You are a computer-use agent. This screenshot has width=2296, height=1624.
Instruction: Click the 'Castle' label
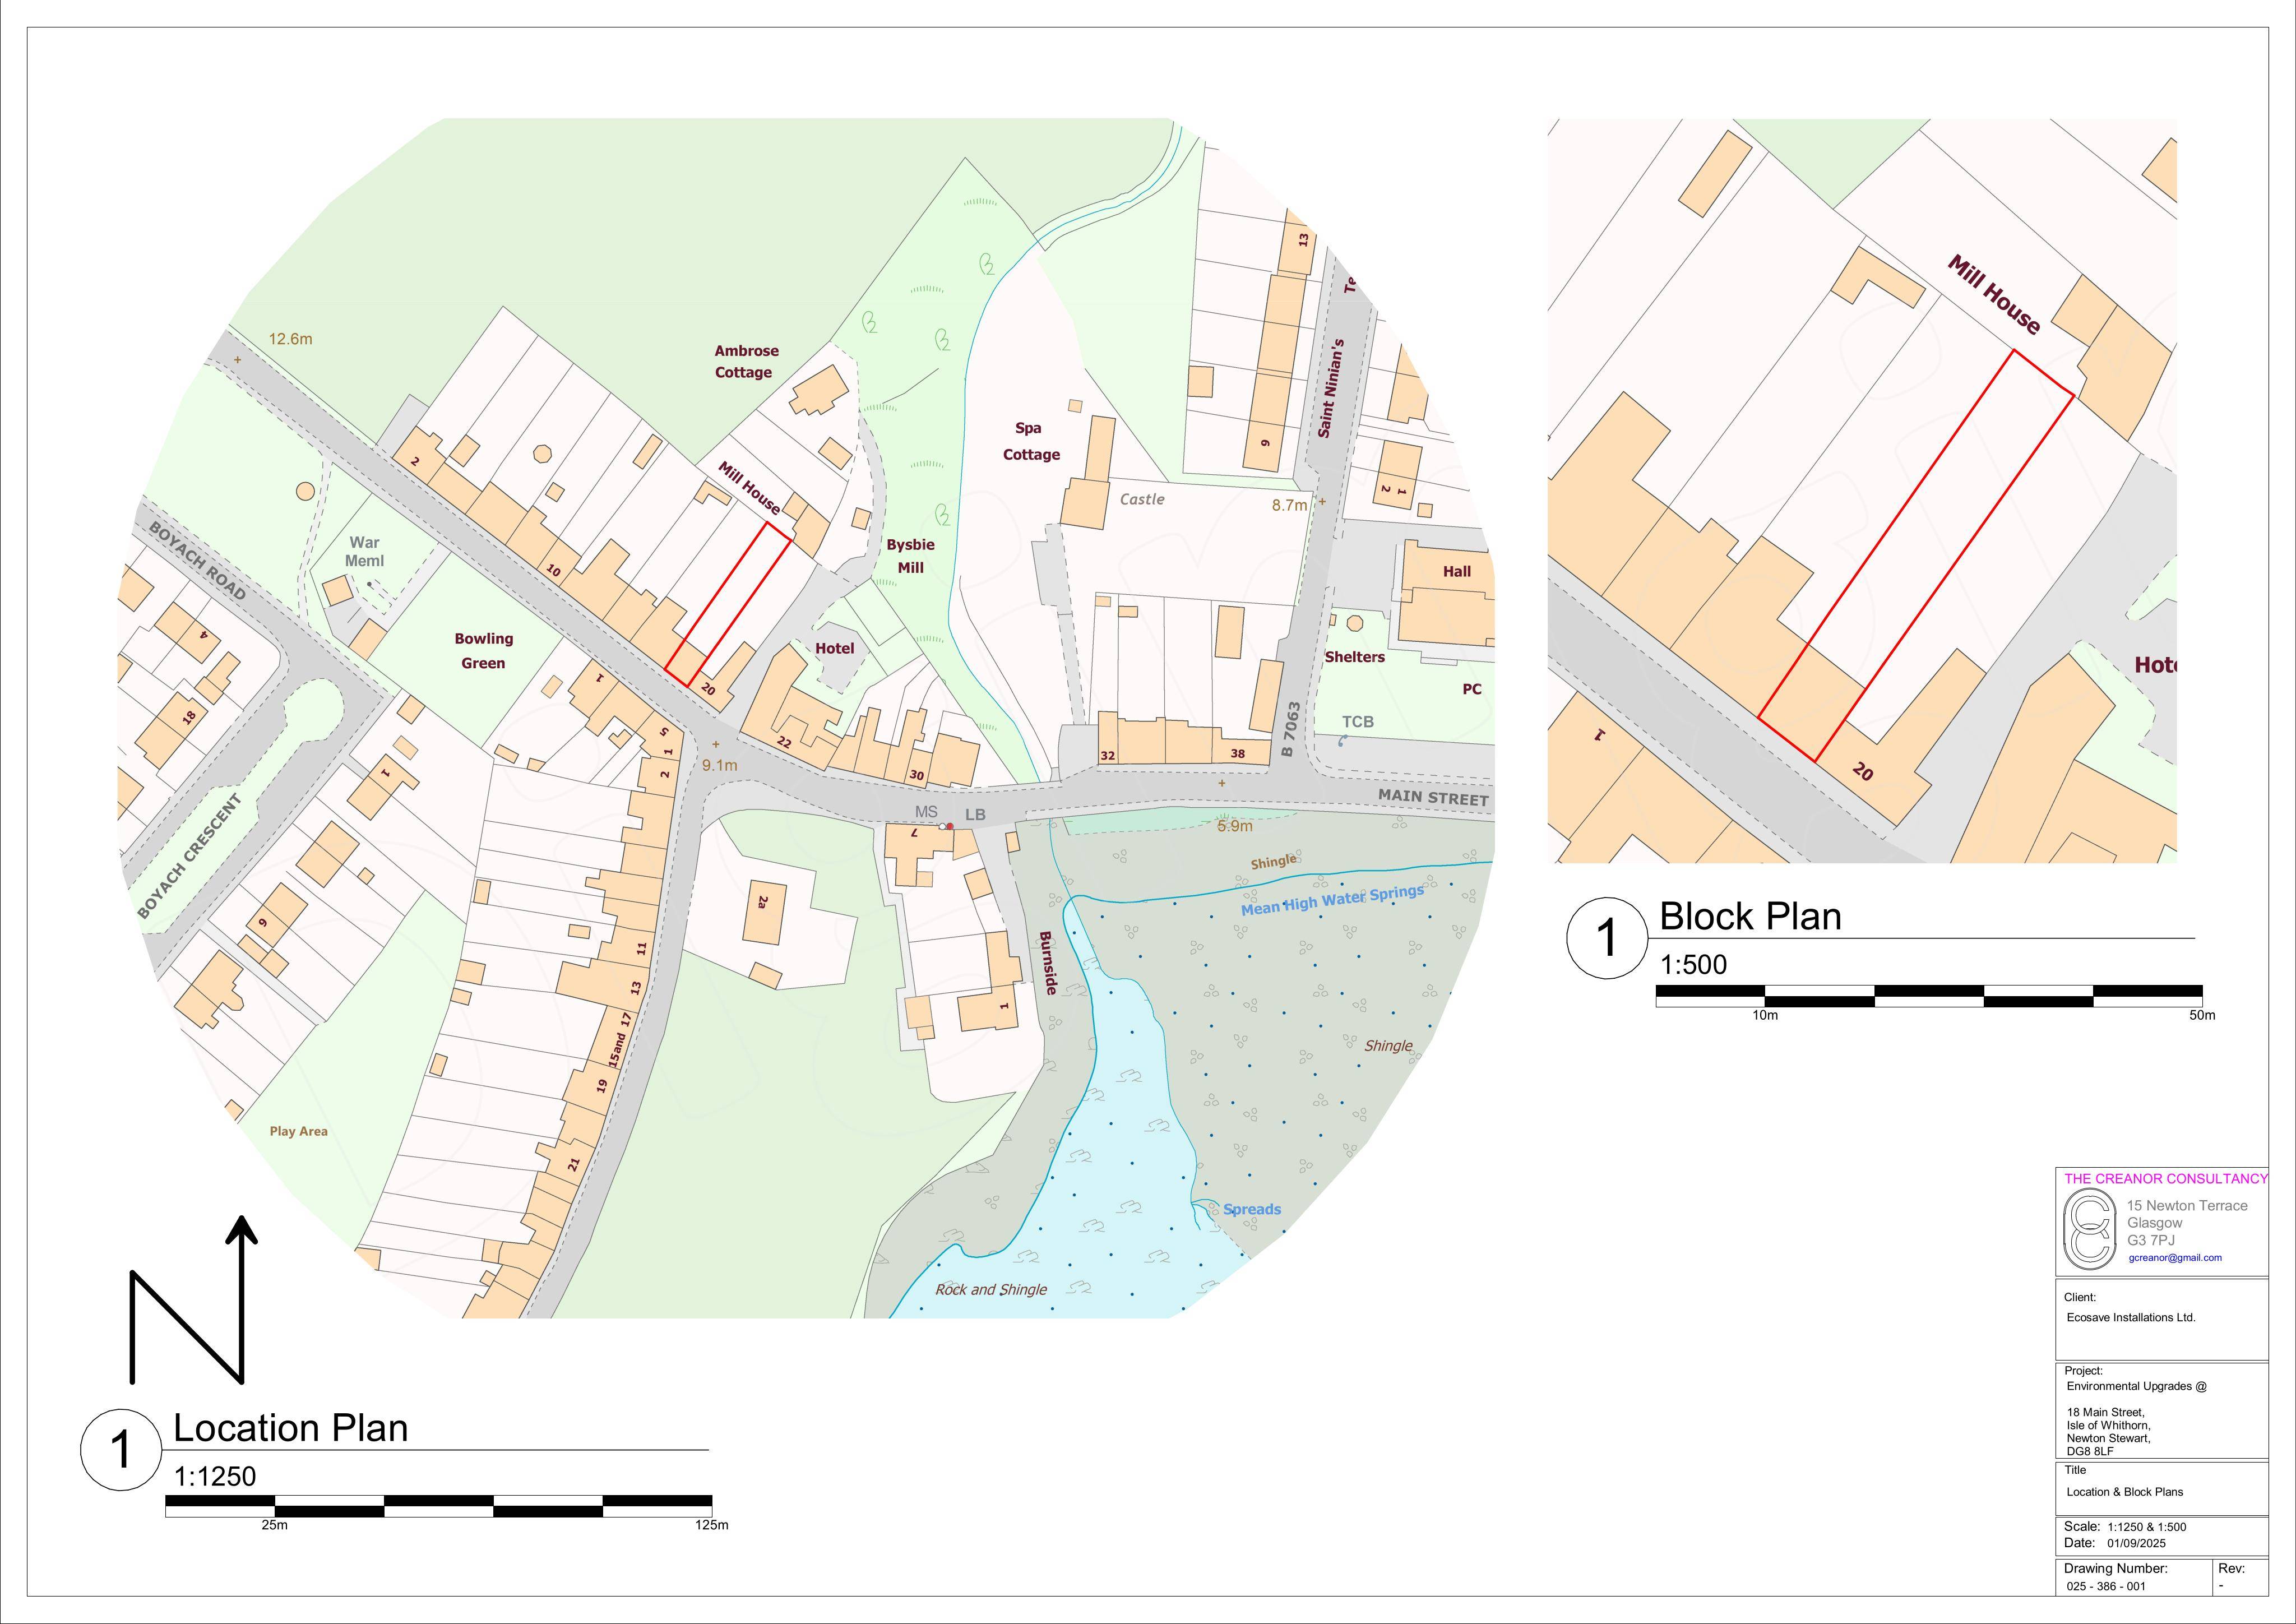1142,499
